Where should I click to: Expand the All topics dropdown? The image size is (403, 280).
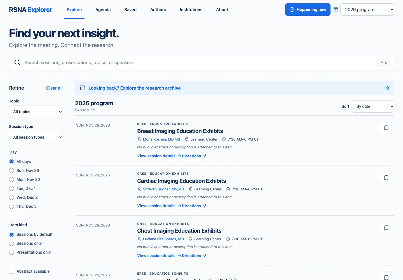click(36, 112)
